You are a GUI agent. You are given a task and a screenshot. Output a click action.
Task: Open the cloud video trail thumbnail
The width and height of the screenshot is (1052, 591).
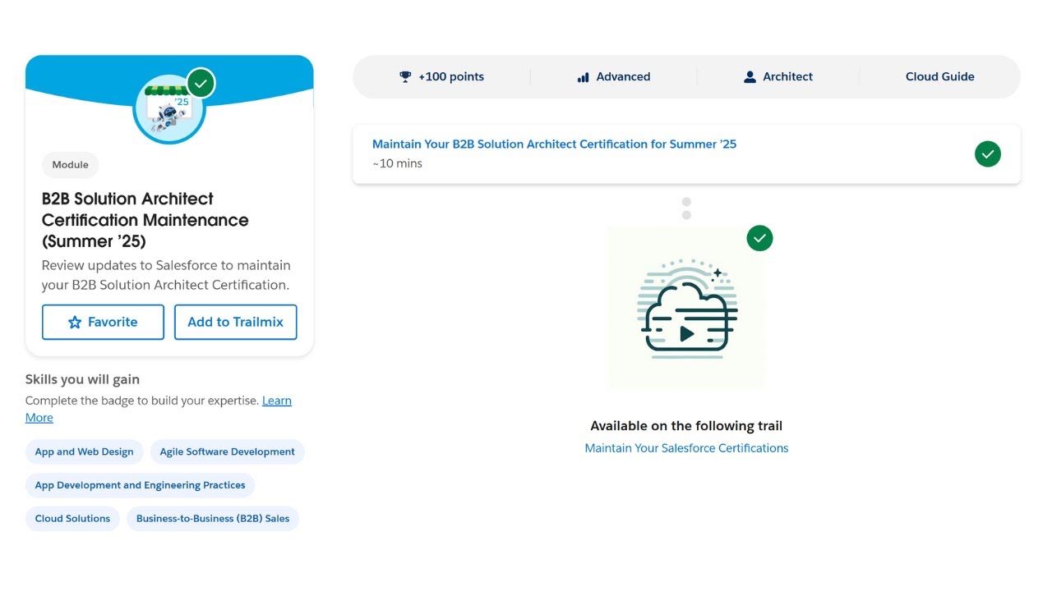pyautogui.click(x=686, y=309)
